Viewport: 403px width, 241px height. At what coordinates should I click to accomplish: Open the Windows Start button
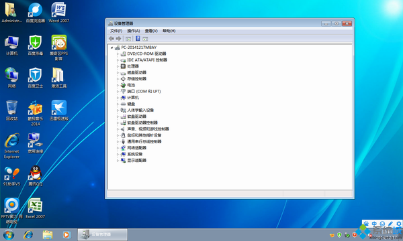(9, 234)
